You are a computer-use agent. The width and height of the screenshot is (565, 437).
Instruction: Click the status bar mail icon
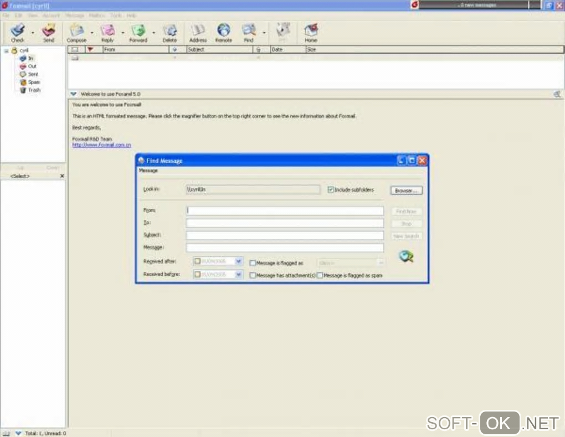click(x=6, y=433)
